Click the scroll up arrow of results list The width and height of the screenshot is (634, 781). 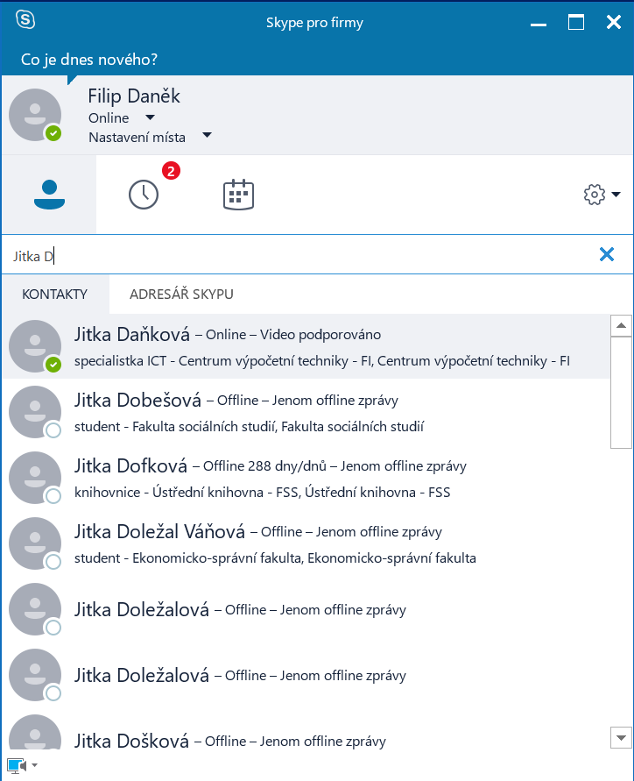pos(621,326)
